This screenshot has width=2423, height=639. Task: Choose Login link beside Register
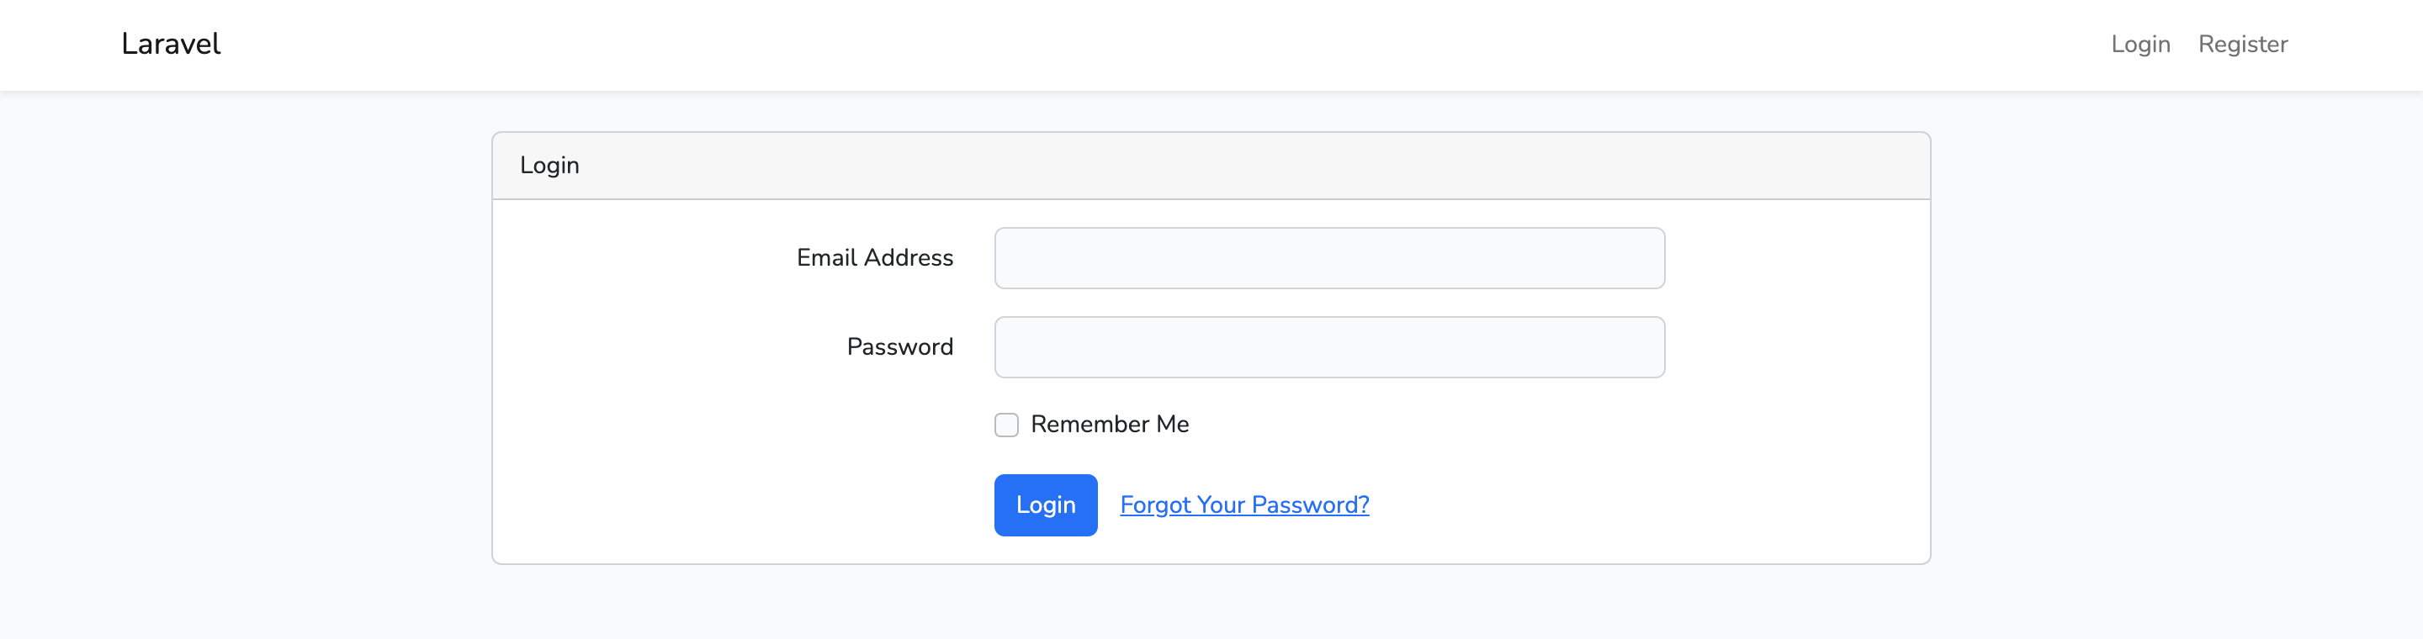click(2139, 45)
